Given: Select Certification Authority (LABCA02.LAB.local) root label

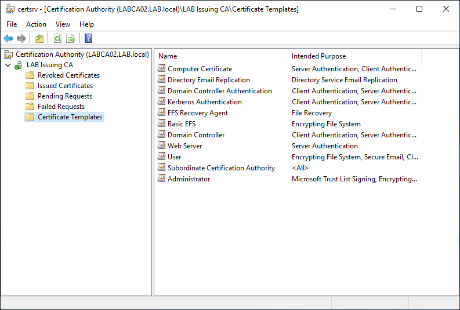Looking at the screenshot, I should click(82, 54).
